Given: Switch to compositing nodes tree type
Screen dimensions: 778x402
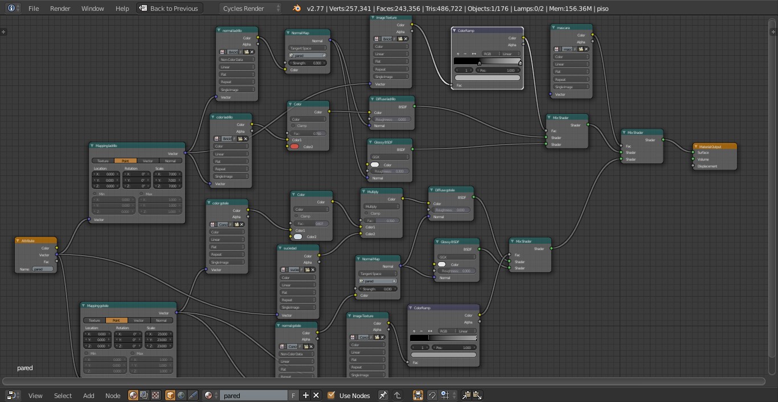Looking at the screenshot, I should point(144,395).
